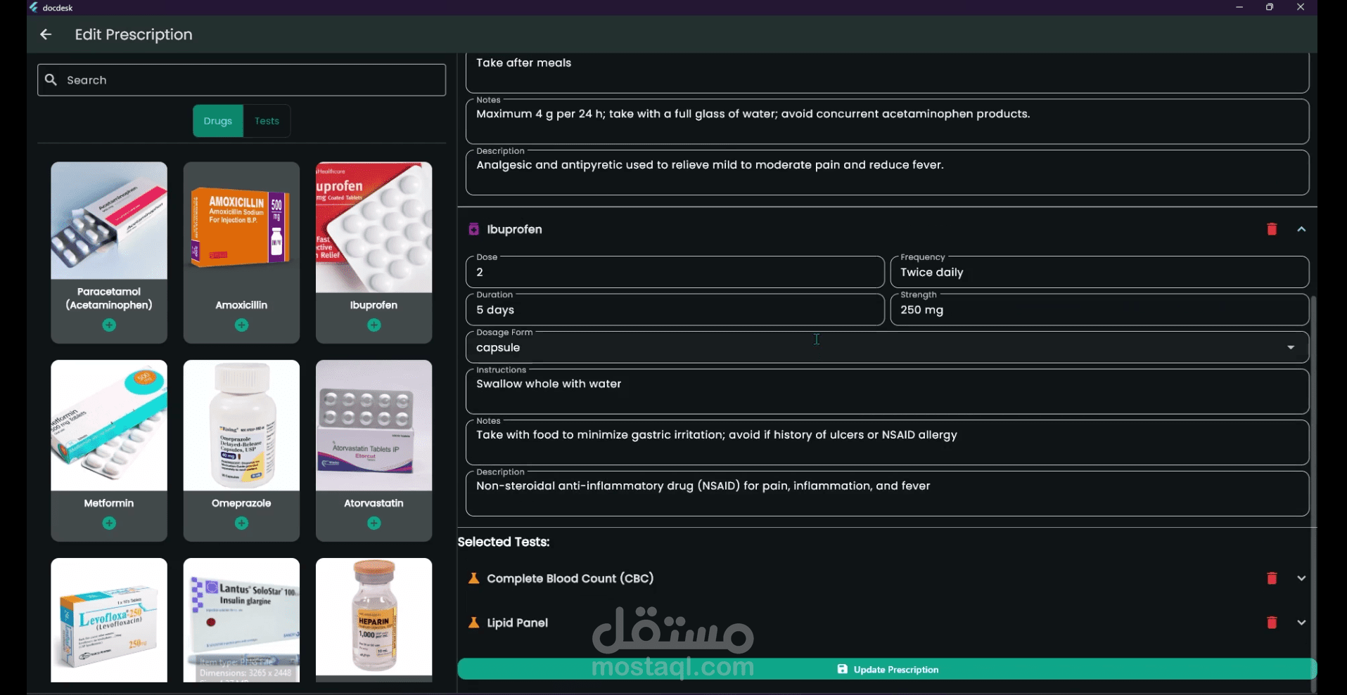
Task: Edit the Maximum 4 g per 24 h notes
Action: tap(887, 122)
